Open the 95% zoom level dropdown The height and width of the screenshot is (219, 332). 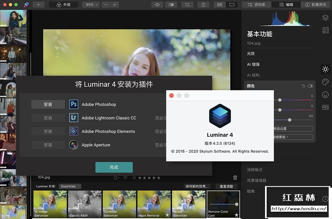click(x=91, y=5)
